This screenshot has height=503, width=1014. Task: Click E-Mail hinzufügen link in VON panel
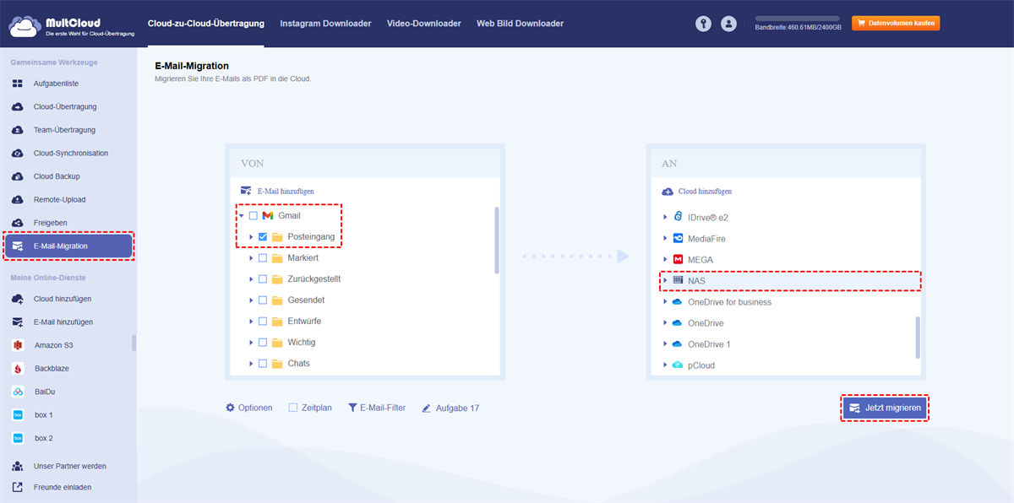pyautogui.click(x=278, y=192)
